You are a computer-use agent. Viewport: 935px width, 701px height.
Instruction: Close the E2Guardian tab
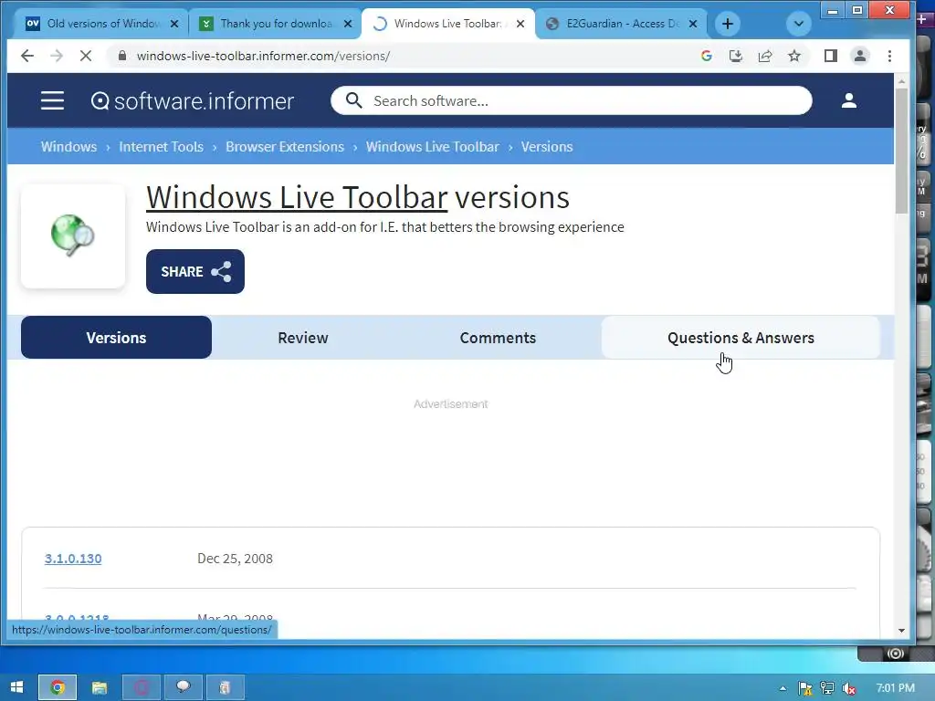click(x=693, y=24)
